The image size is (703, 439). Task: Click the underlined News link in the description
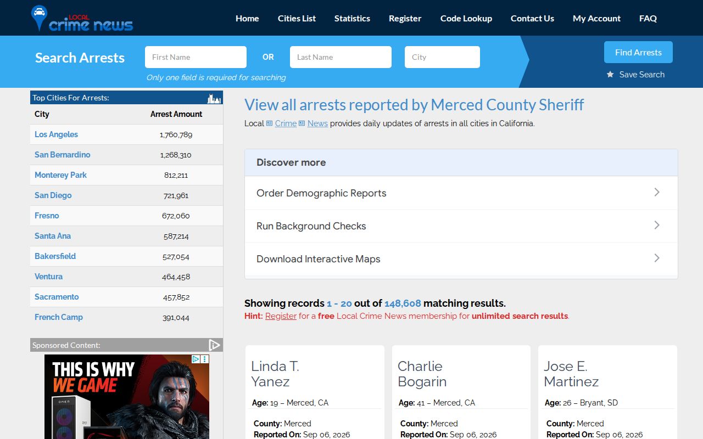coord(317,123)
